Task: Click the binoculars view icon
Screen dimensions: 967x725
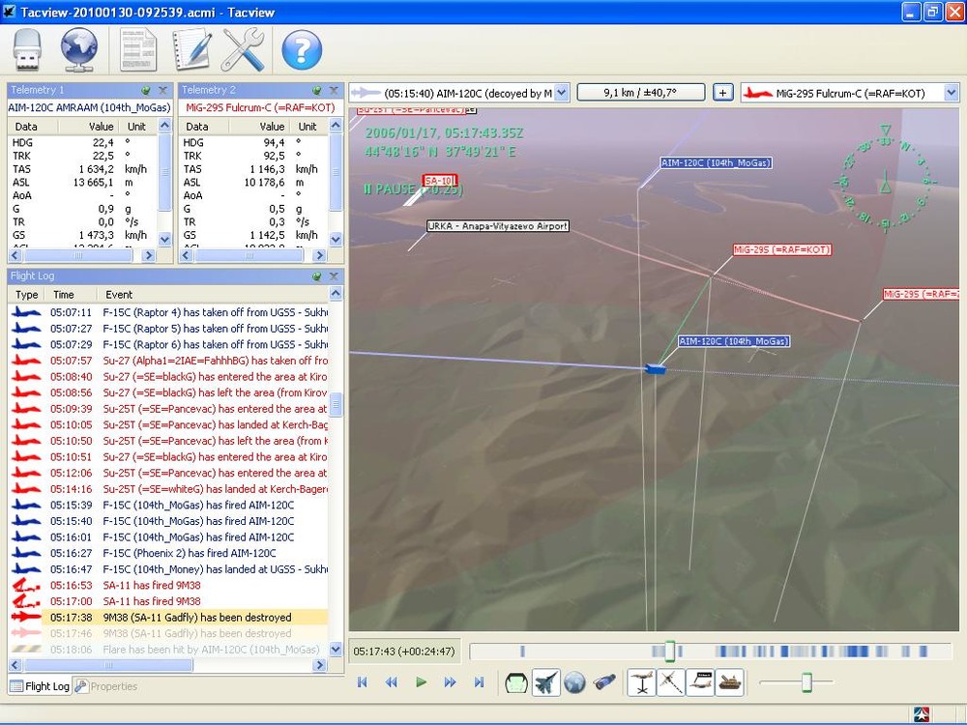Action: click(605, 682)
